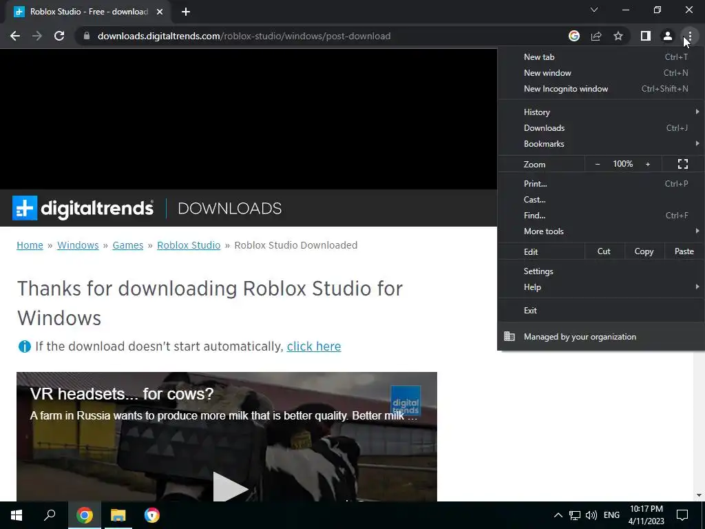Open the Windows Start menu
Screen dimensions: 705x529
tap(17, 515)
